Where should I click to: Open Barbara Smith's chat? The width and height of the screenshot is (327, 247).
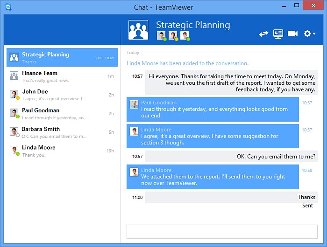tap(62, 132)
